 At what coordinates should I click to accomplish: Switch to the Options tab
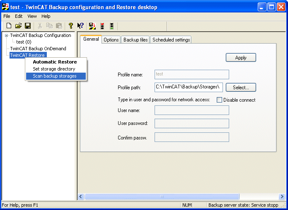111,40
